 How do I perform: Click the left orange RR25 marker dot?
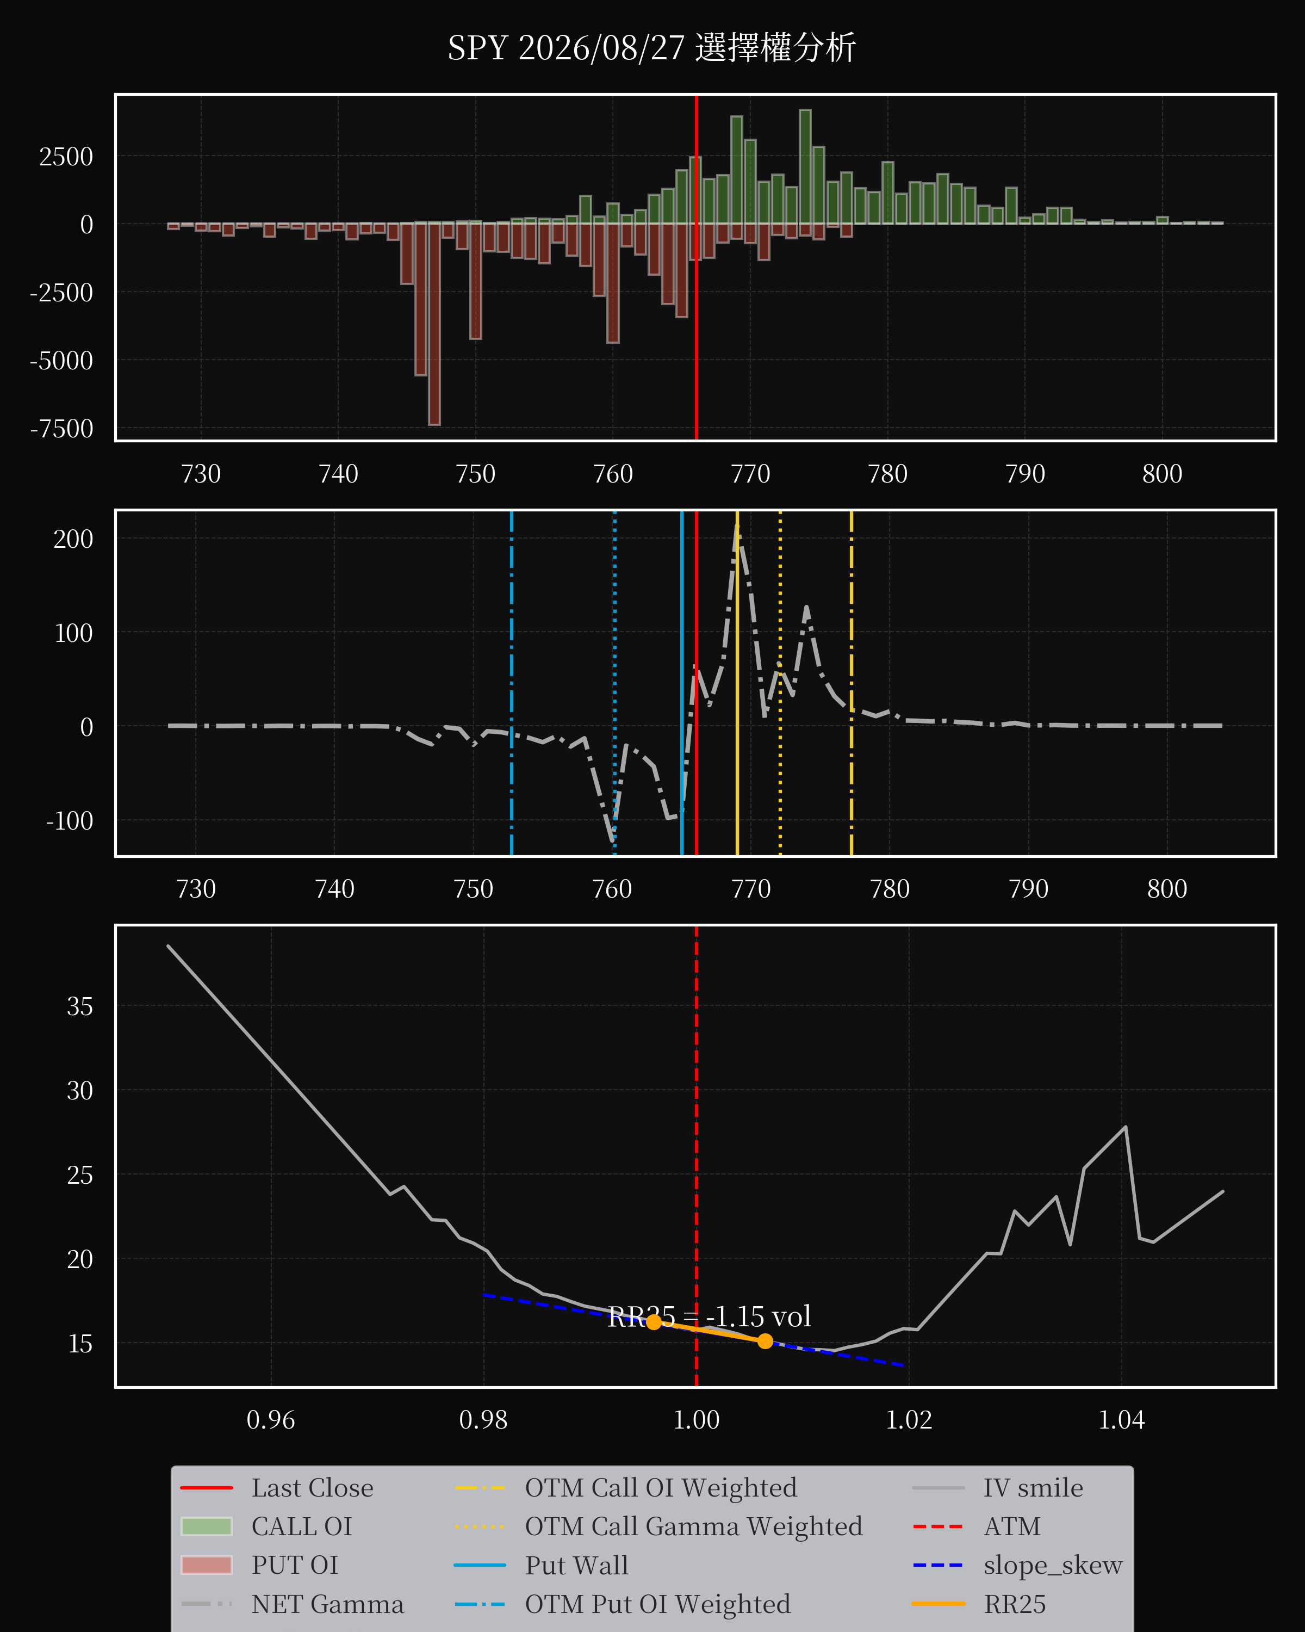[x=654, y=1321]
